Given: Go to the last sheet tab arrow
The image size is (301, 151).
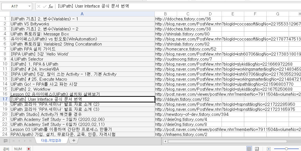Looking at the screenshot, I should [x=30, y=141].
